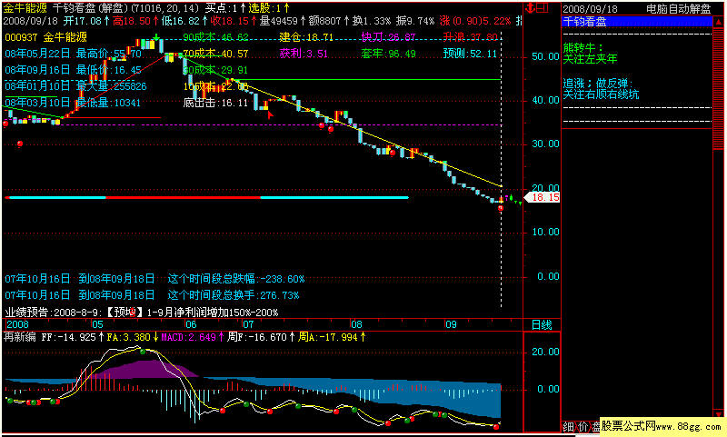Click the 70成本:40.57 label
Screen dimensions: 727x437
click(215, 54)
